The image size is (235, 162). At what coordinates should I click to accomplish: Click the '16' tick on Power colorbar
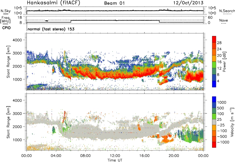tap(219, 62)
